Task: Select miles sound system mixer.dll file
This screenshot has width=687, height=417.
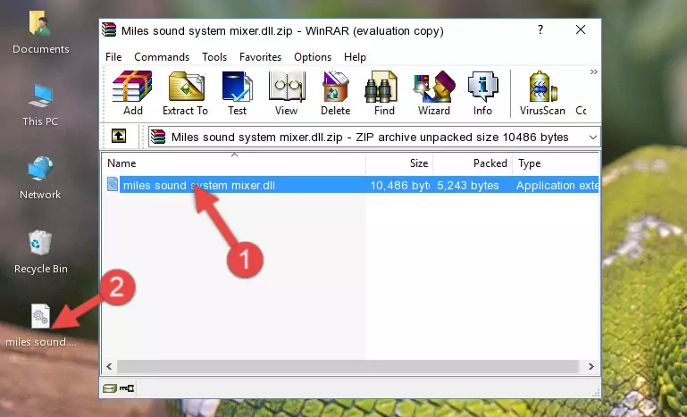Action: [x=199, y=186]
